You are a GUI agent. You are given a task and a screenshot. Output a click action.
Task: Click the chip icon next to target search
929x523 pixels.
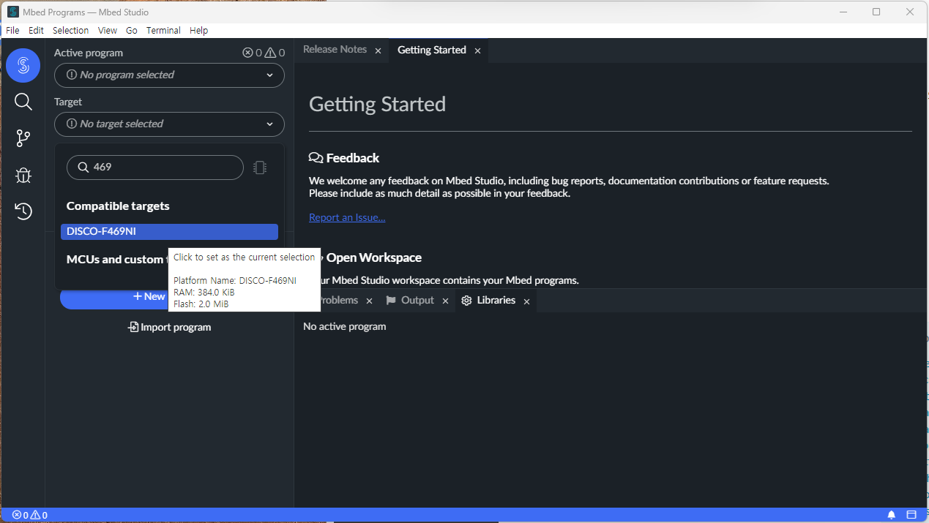click(x=260, y=168)
